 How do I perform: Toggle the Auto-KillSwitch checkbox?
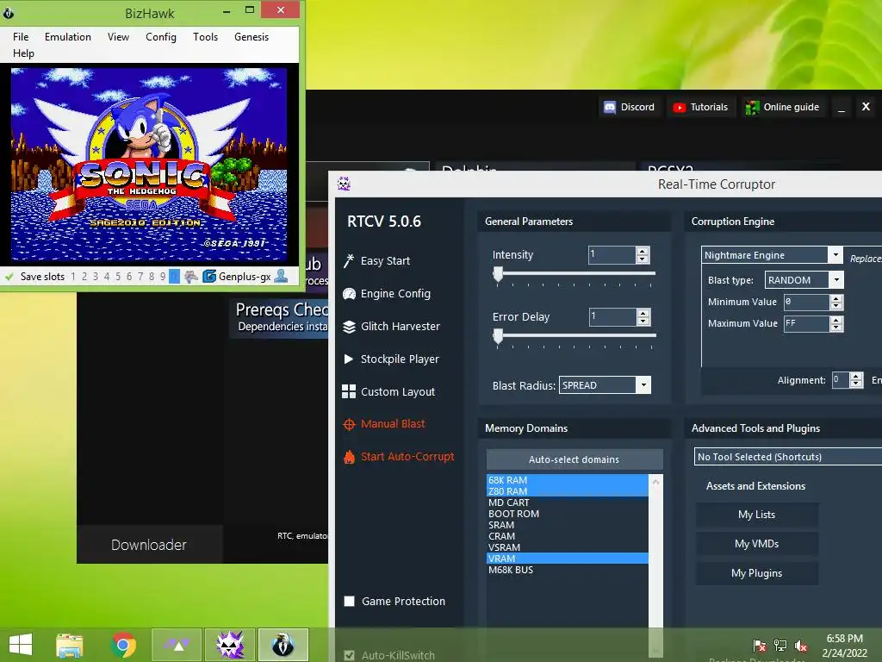350,655
